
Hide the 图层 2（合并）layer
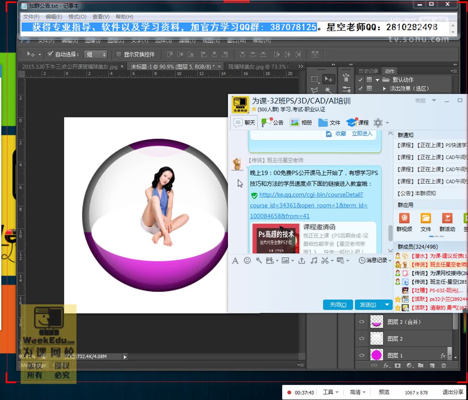[x=362, y=322]
